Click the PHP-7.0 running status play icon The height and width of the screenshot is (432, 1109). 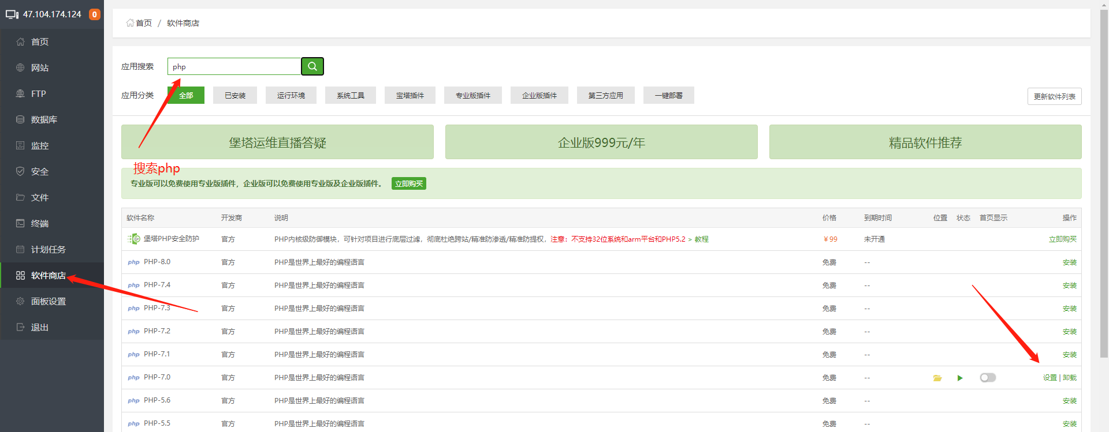pyautogui.click(x=960, y=378)
